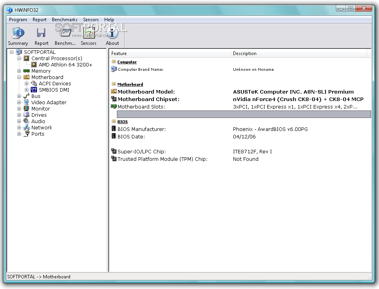Click the BIOS section heading
This screenshot has height=289, width=379.
(x=122, y=121)
